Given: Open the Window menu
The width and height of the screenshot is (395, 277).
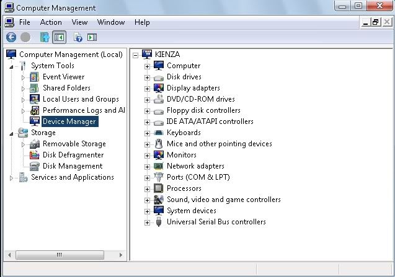Looking at the screenshot, I should (x=111, y=22).
